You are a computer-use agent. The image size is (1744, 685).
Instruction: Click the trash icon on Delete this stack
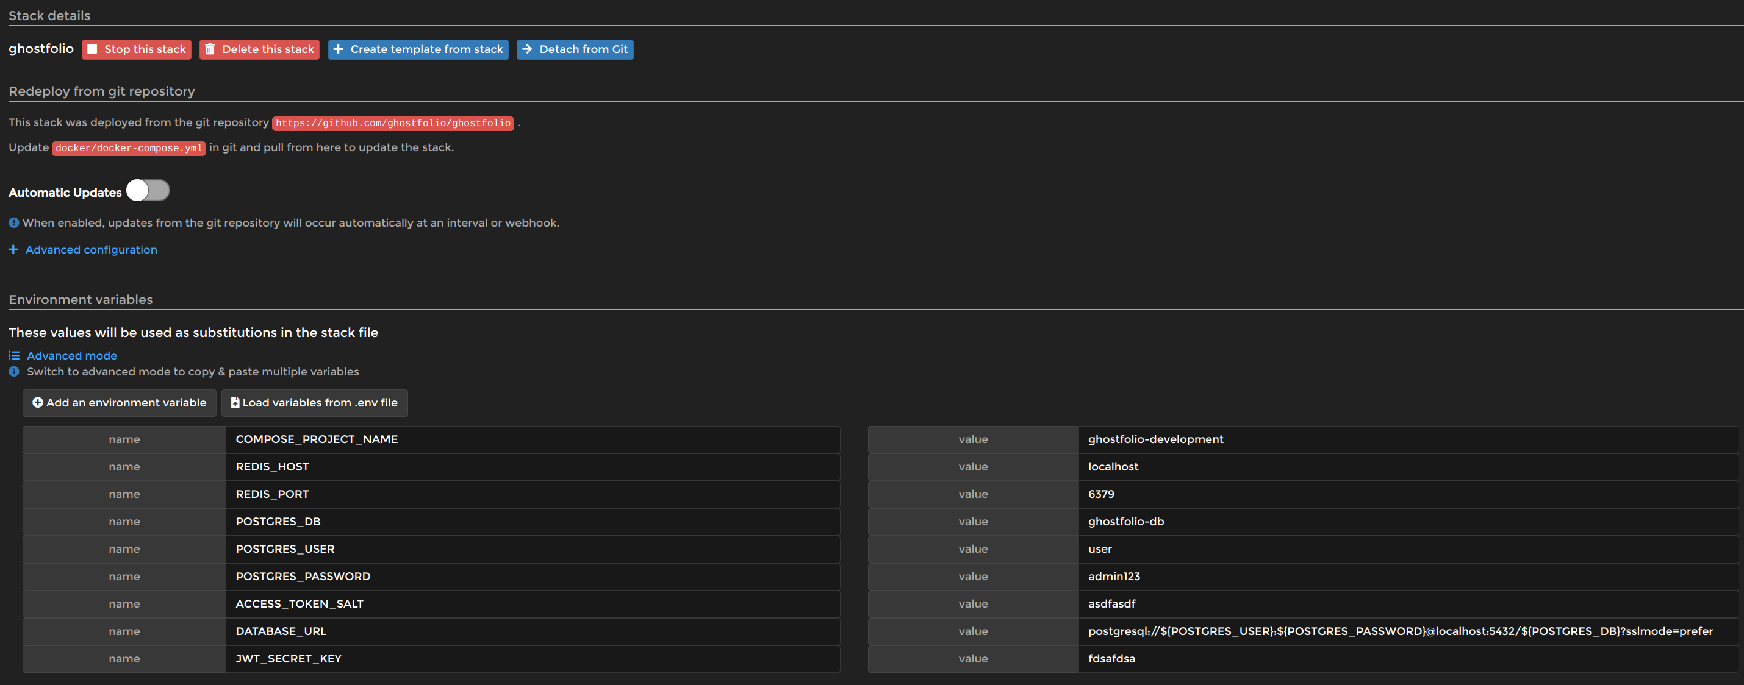(210, 49)
